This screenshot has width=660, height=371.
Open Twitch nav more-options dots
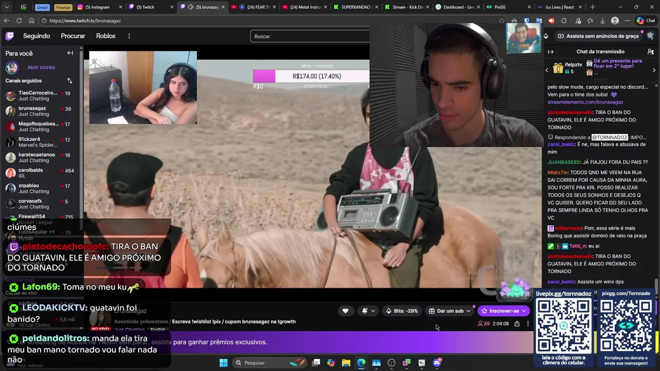129,36
